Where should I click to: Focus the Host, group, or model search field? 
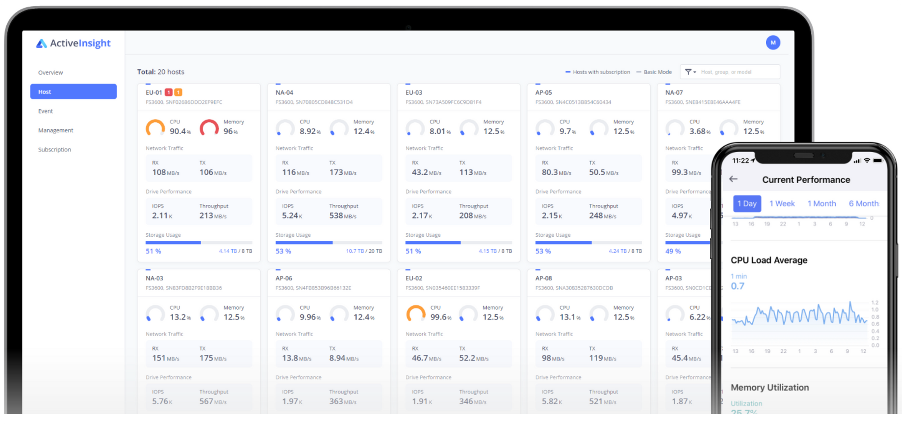tap(739, 72)
